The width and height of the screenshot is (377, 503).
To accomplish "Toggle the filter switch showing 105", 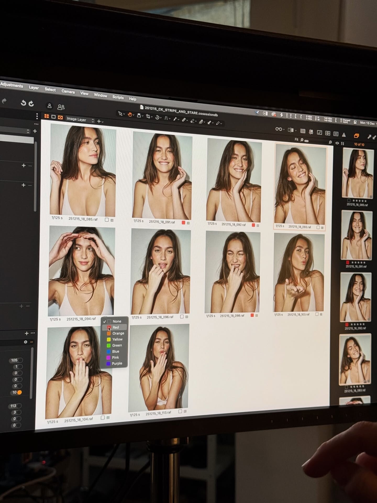I will click(x=16, y=360).
